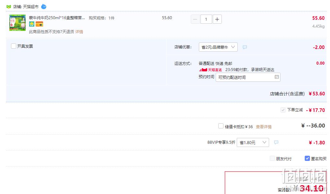Click the 天猫直送 logo
This screenshot has width=330, height=194.
pos(211,70)
